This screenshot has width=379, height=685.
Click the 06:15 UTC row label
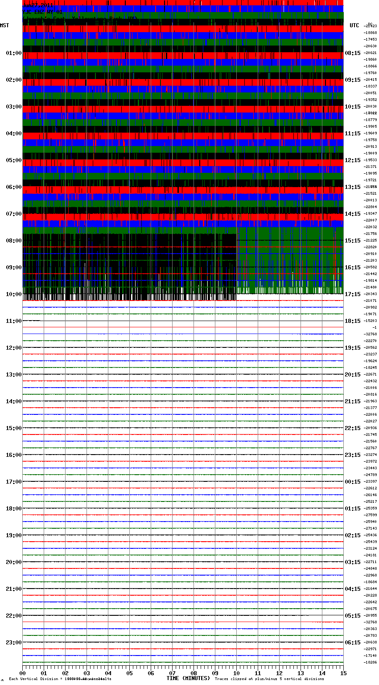pyautogui.click(x=353, y=643)
